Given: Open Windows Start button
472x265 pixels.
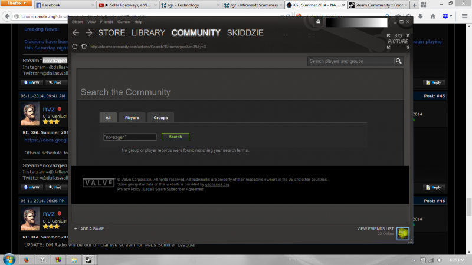Looking at the screenshot, I should tap(9, 260).
